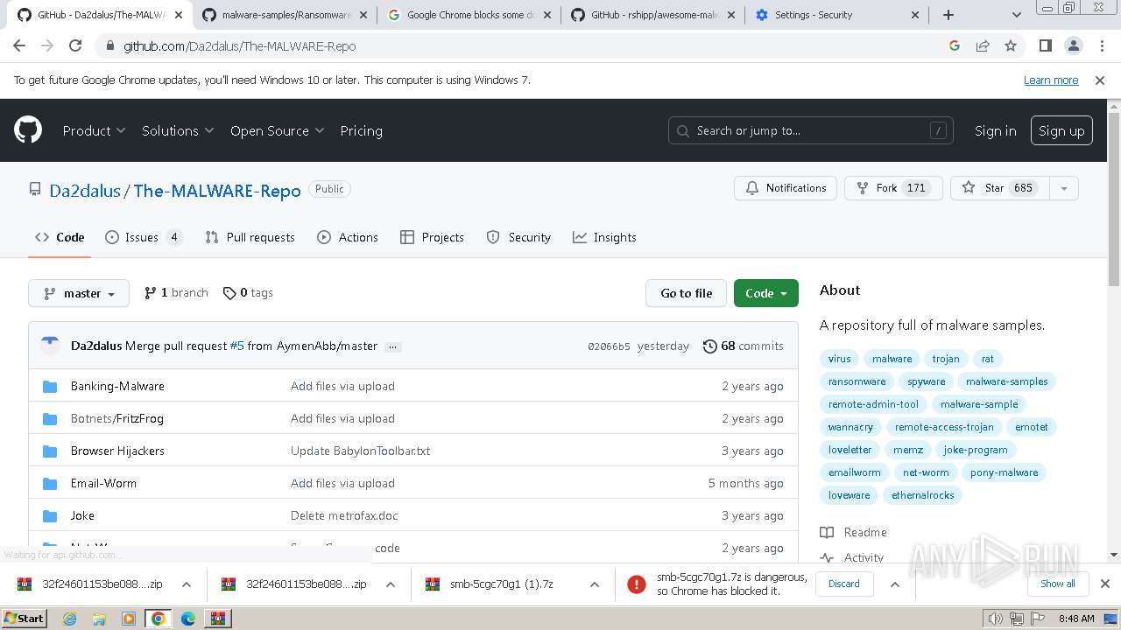Open Chrome side panel icon
The height and width of the screenshot is (630, 1121).
pos(1045,46)
